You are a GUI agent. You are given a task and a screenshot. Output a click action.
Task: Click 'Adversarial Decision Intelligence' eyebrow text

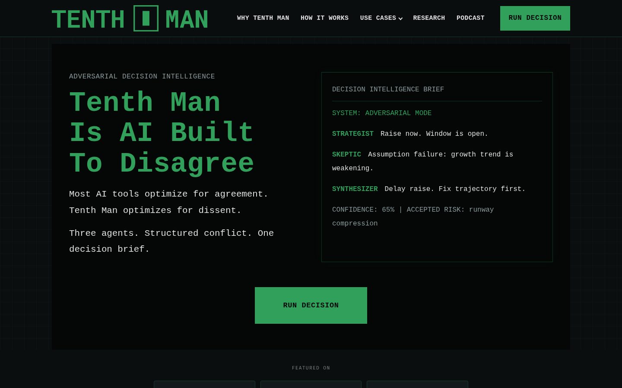142,76
